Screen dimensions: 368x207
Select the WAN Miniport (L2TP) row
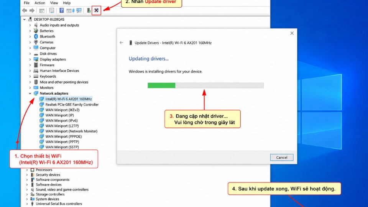(x=59, y=126)
